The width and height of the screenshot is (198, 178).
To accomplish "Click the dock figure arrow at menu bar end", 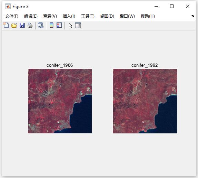I will (x=192, y=16).
